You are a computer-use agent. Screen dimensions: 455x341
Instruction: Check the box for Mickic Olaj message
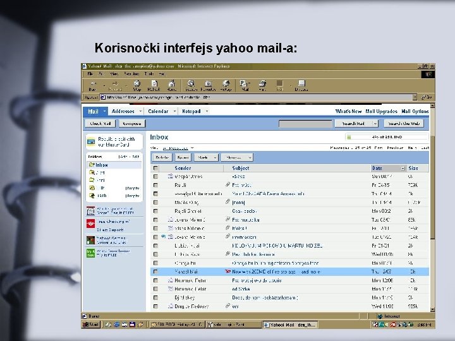[x=156, y=203]
